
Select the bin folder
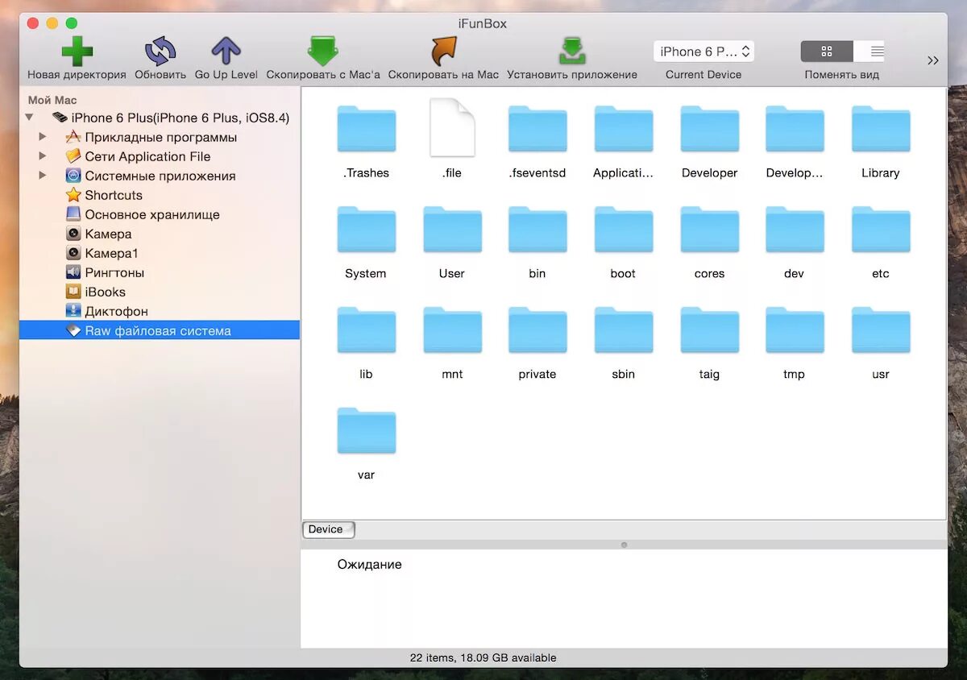tap(537, 230)
